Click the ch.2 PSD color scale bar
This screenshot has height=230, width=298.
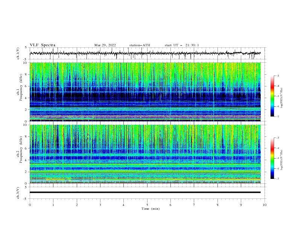pyautogui.click(x=272, y=158)
